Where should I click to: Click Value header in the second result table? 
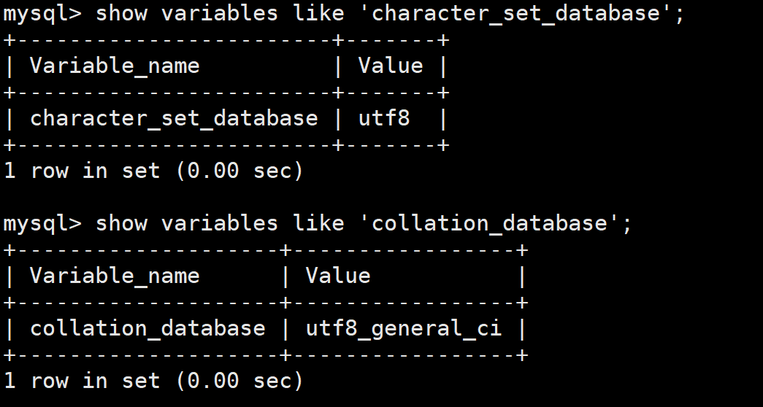pos(338,276)
